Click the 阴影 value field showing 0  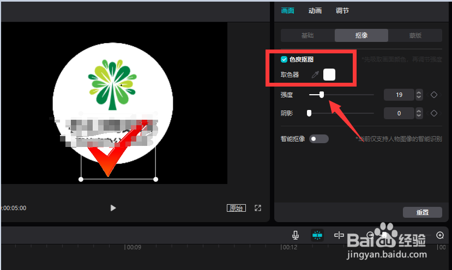[399, 113]
